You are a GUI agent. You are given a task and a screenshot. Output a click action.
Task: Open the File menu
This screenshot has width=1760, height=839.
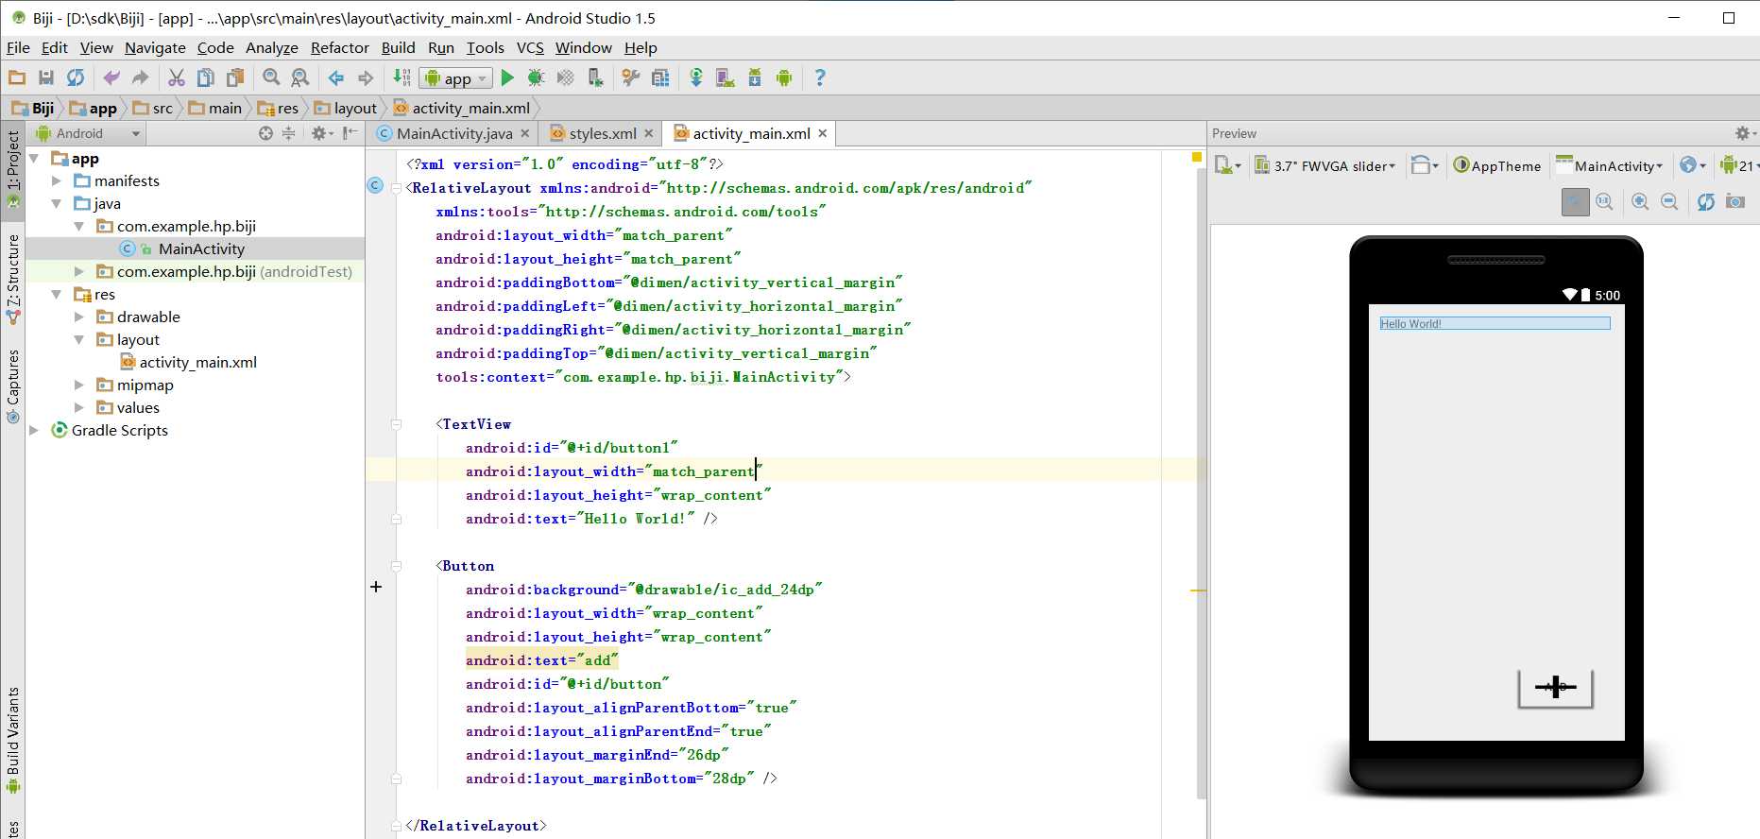coord(18,47)
